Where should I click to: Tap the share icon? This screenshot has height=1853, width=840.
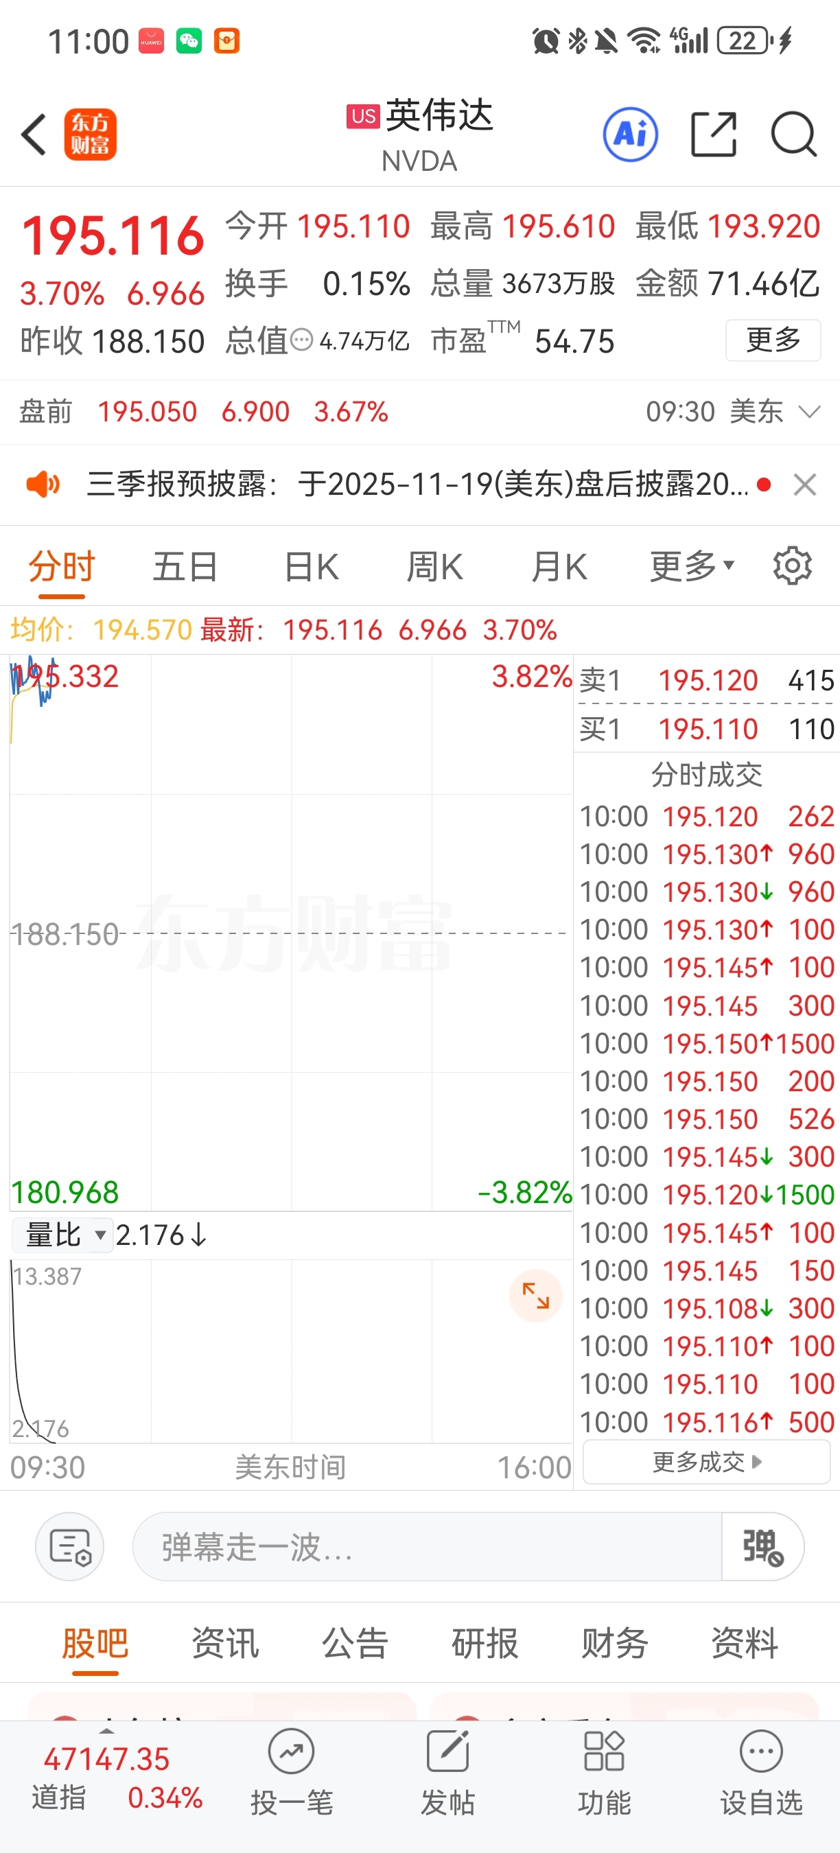714,135
